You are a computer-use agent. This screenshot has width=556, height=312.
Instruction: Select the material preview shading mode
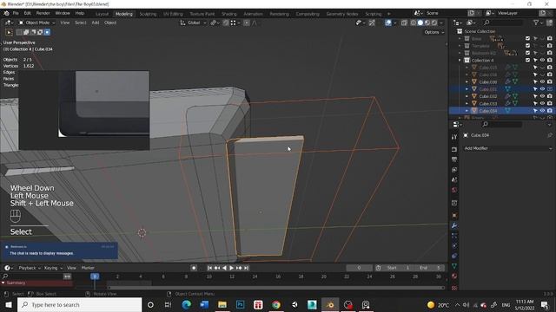[x=427, y=23]
